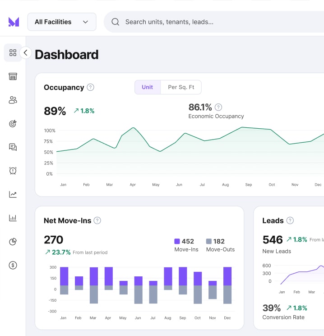Click the 546 New Leads value
This screenshot has width=324, height=336.
(273, 240)
